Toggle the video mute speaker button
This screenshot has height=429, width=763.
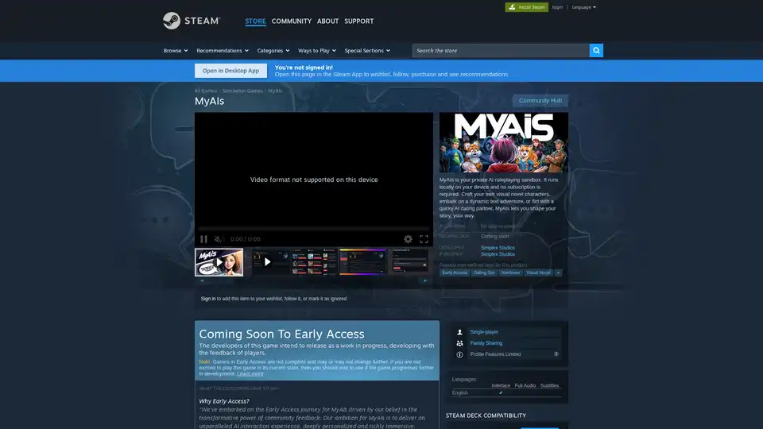[x=219, y=239]
